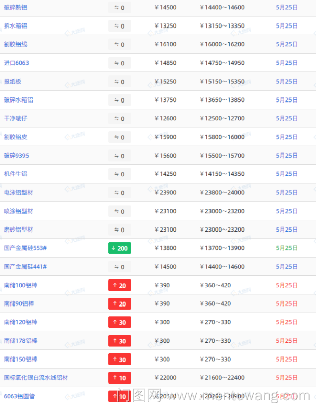Click red ↑30 badge for 南储178铝棒
The height and width of the screenshot is (408, 316).
(x=120, y=341)
